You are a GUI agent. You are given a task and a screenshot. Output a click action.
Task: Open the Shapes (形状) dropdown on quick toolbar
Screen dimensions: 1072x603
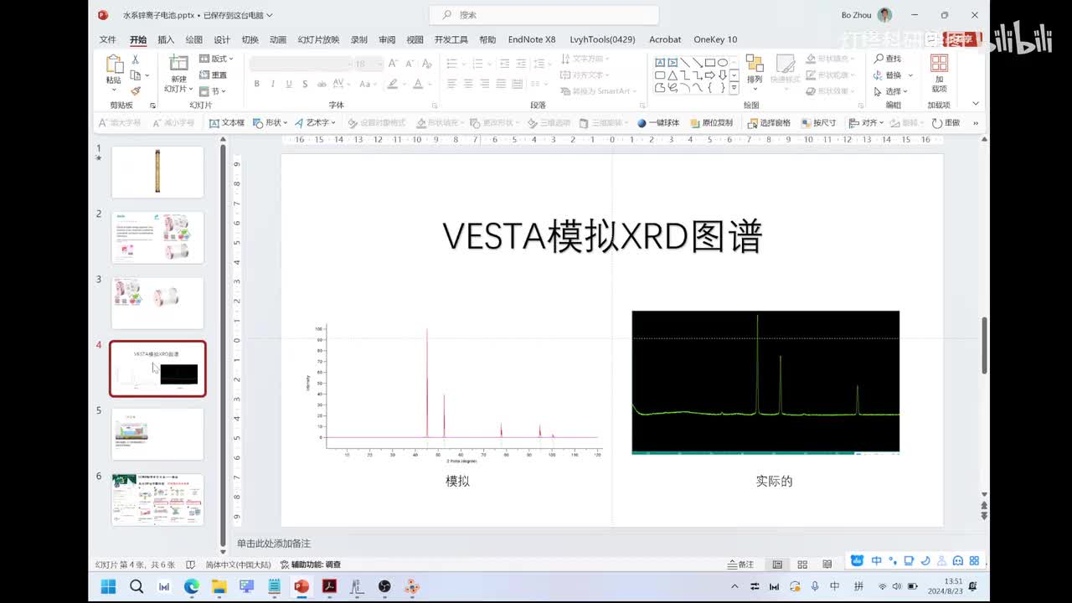(271, 123)
